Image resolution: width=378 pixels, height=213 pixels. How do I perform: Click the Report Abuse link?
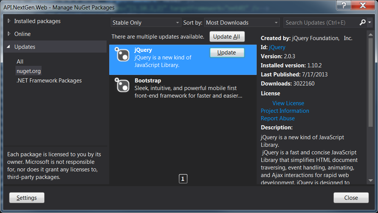(277, 118)
